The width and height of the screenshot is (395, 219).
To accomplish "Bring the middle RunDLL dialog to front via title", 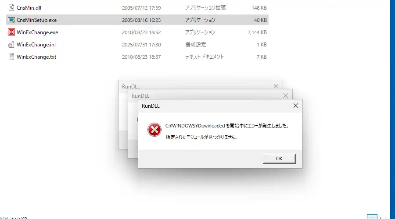I will (140, 96).
